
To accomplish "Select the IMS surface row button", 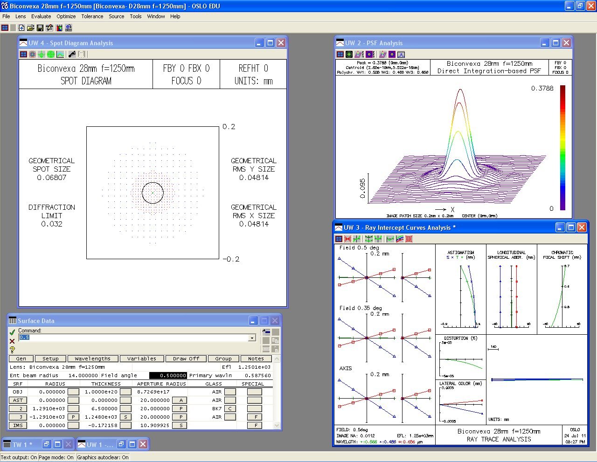I will point(18,425).
